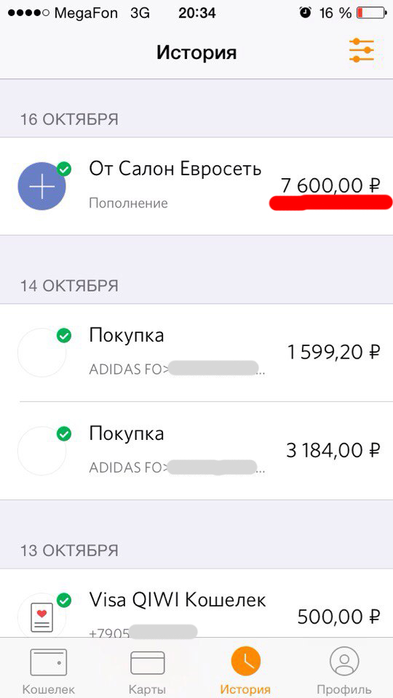This screenshot has width=393, height=698.
Task: Tap the alarm clock status icon
Action: 305,13
